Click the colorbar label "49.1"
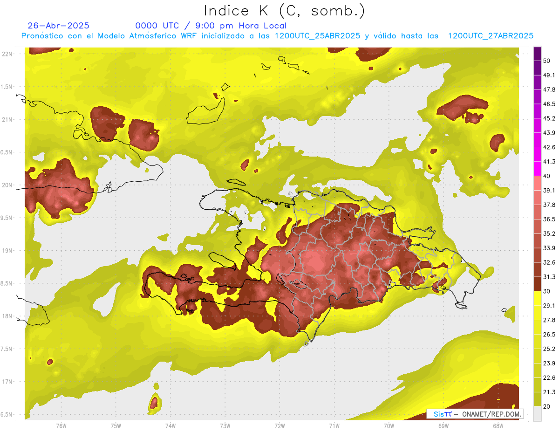This screenshot has height=432, width=559. coord(549,75)
